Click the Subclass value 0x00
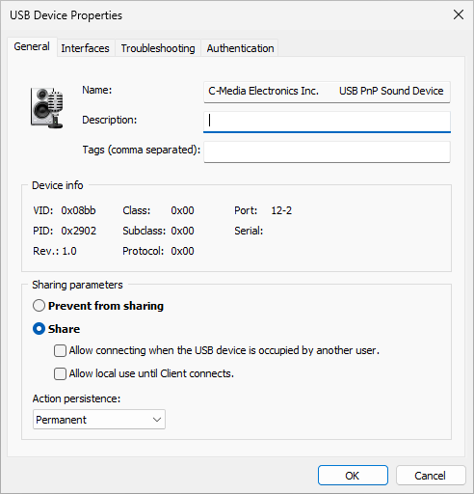 pyautogui.click(x=182, y=231)
